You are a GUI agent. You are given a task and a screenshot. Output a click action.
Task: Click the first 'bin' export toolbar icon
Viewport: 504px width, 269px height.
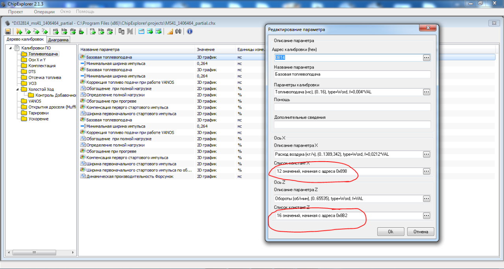click(x=64, y=31)
